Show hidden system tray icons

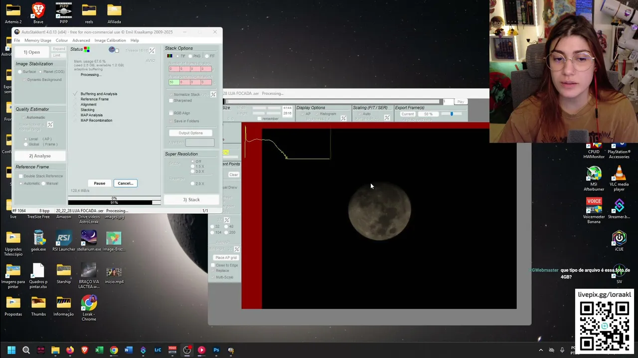tap(541, 350)
